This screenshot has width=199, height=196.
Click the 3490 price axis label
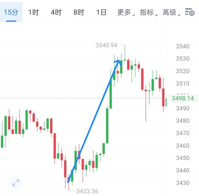coord(183,108)
